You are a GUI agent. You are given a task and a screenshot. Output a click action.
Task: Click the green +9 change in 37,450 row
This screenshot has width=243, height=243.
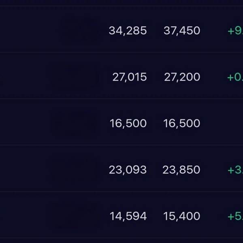[x=235, y=31]
